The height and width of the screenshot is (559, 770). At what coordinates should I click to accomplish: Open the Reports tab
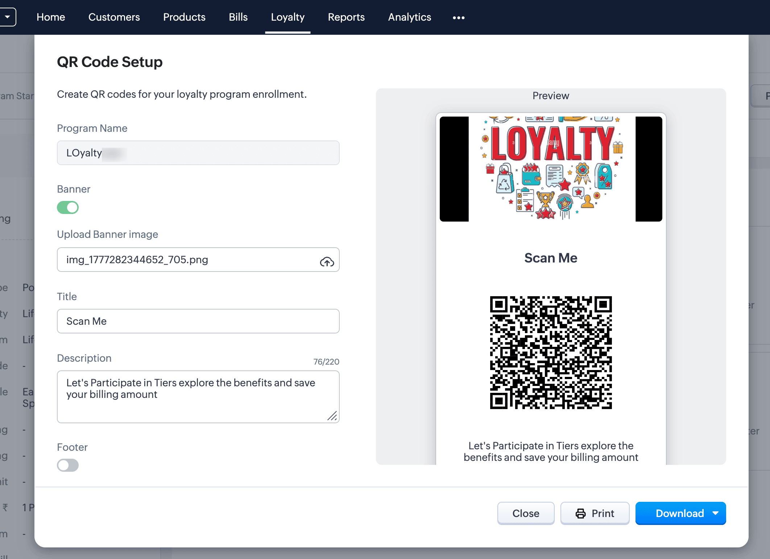(x=346, y=17)
